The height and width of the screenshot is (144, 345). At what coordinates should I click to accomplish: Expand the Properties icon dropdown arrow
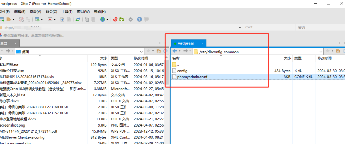point(42,20)
